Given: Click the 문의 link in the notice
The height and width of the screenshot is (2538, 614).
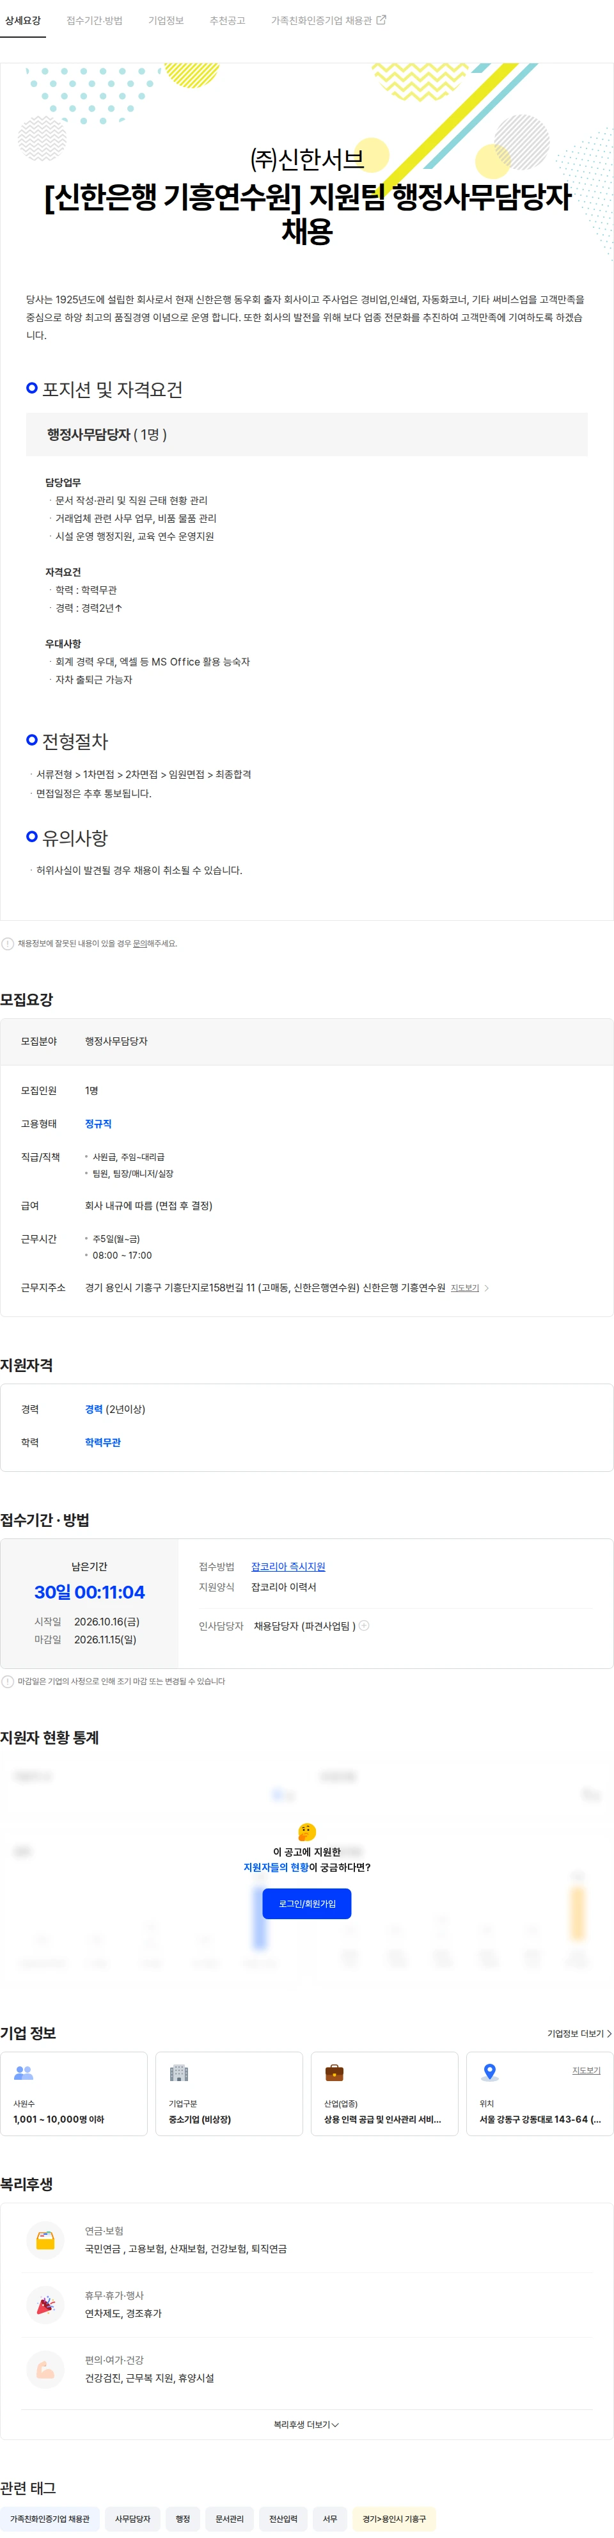Looking at the screenshot, I should coord(139,943).
